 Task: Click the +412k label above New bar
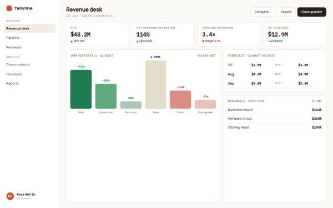pyautogui.click(x=81, y=67)
